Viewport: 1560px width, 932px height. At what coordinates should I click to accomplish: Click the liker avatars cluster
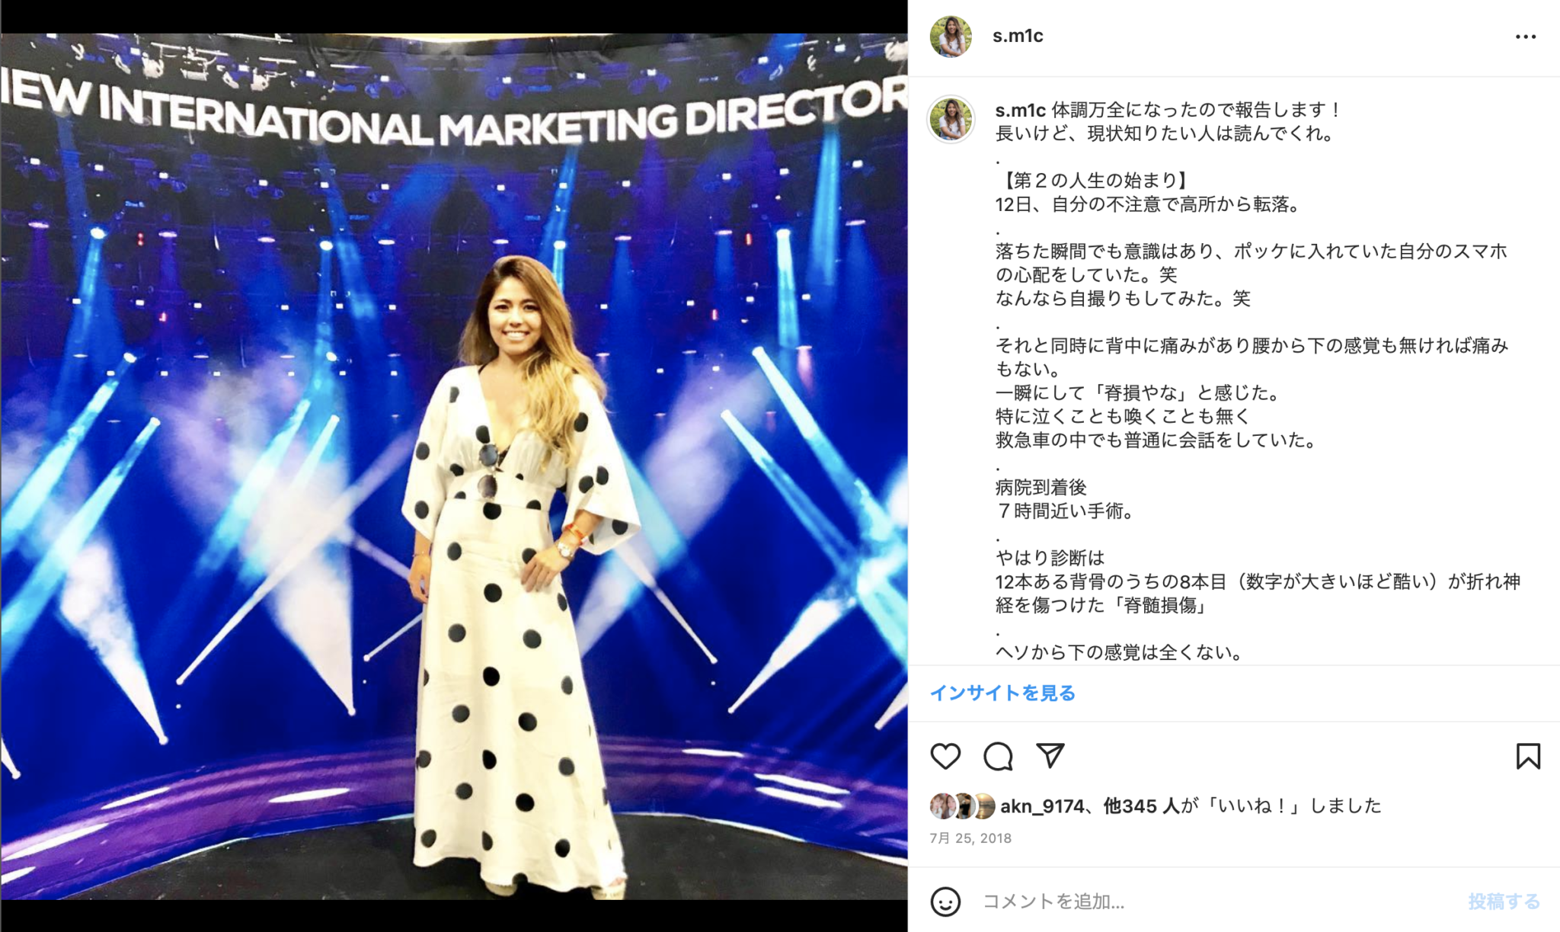963,805
